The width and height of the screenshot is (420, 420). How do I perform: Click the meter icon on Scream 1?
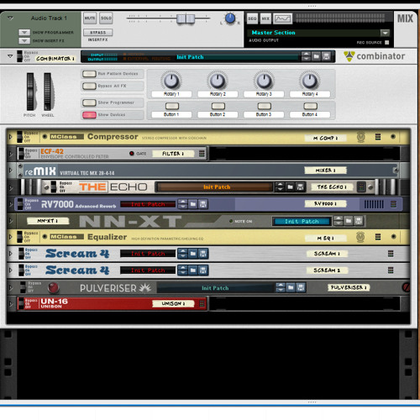coord(391,254)
